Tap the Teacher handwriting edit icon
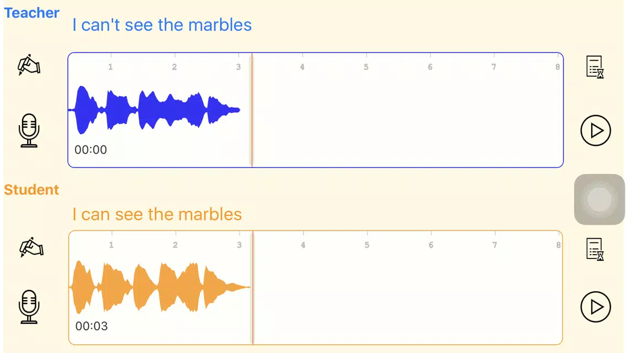 coord(29,65)
